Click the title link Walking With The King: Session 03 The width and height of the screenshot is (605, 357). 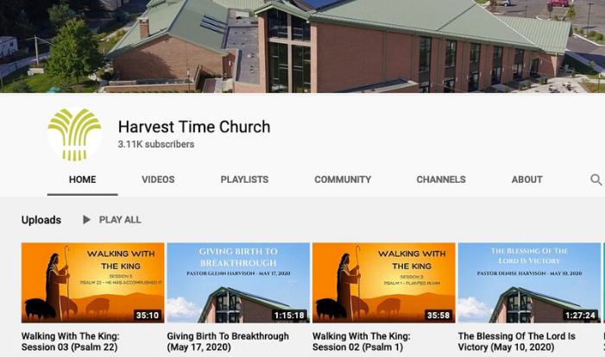(x=70, y=341)
